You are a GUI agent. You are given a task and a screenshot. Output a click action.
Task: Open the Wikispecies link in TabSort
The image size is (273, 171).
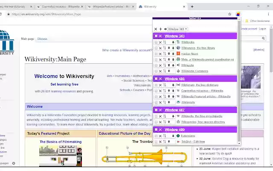click(x=203, y=122)
